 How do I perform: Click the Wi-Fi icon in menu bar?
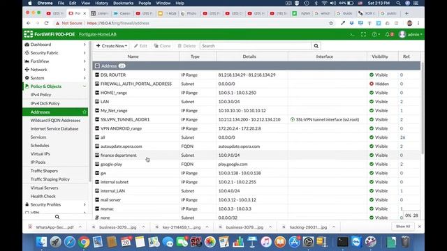324,3
